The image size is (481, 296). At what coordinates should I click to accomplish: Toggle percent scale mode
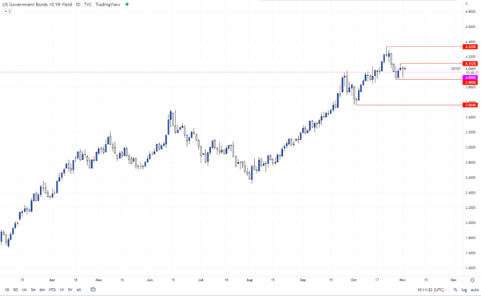click(455, 290)
